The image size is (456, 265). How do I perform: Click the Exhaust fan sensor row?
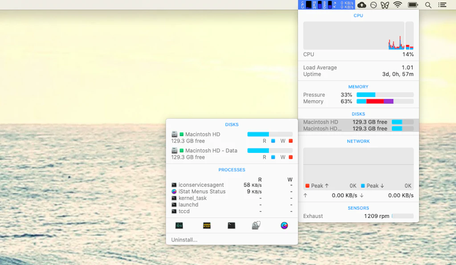(x=358, y=216)
